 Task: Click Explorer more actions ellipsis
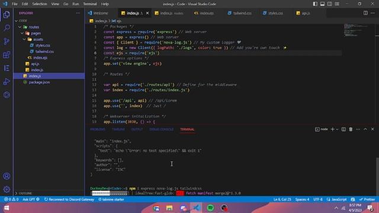coord(78,13)
